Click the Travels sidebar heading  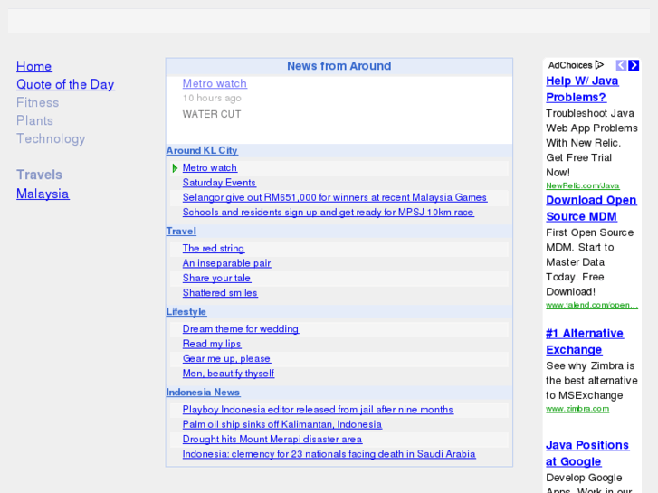pos(40,175)
